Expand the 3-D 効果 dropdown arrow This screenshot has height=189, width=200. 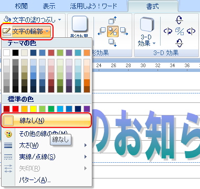coord(154,43)
